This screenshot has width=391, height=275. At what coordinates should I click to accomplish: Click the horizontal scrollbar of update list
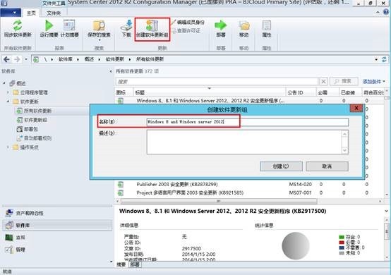[219, 201]
